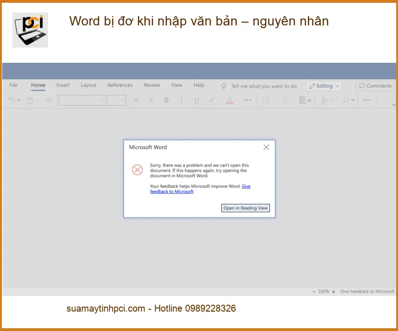Click the Bullets list icon
The width and height of the screenshot is (398, 331).
(266, 100)
